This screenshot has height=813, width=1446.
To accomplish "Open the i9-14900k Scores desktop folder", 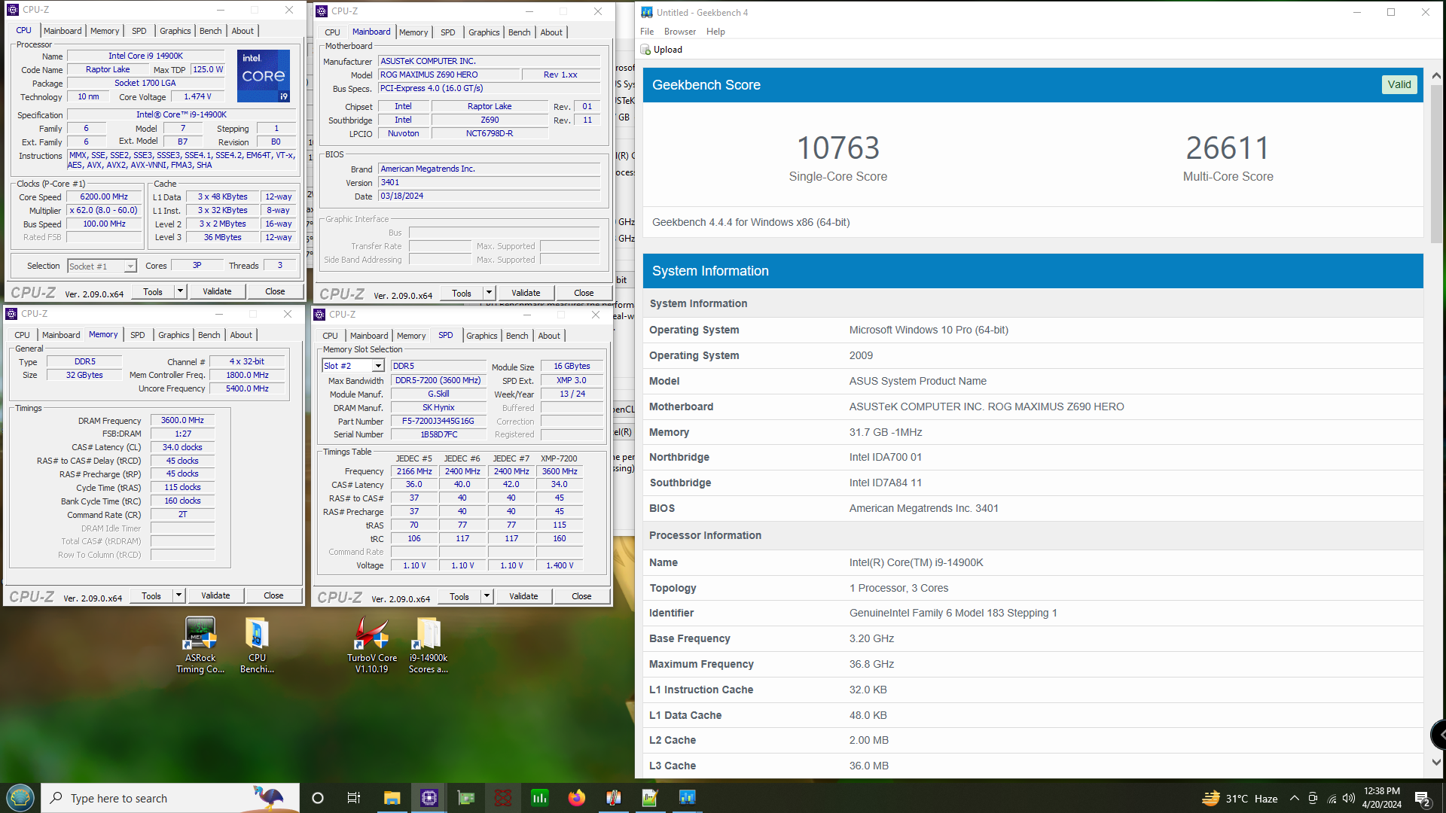I will [429, 644].
